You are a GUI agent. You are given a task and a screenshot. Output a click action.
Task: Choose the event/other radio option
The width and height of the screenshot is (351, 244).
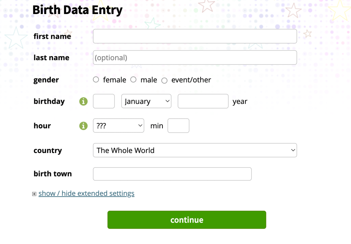(165, 80)
